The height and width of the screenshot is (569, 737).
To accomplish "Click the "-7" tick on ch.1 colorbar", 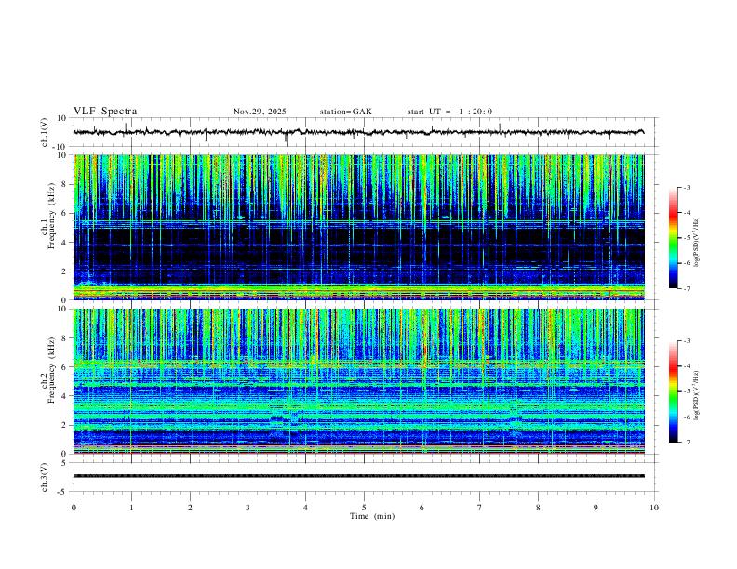I will 687,288.
